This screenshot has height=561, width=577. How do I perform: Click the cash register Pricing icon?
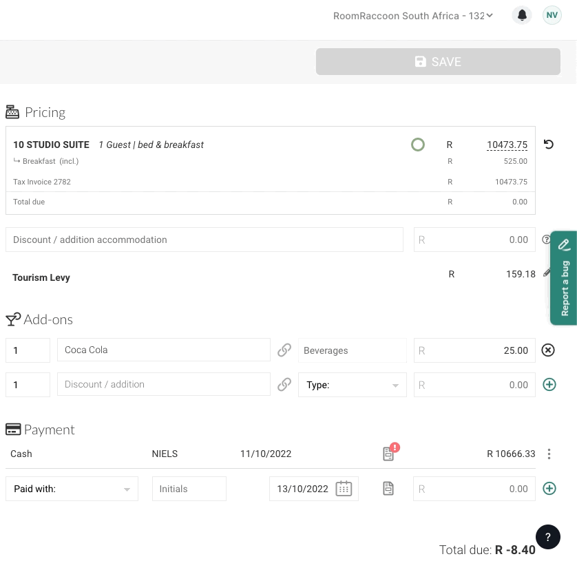[x=12, y=112]
